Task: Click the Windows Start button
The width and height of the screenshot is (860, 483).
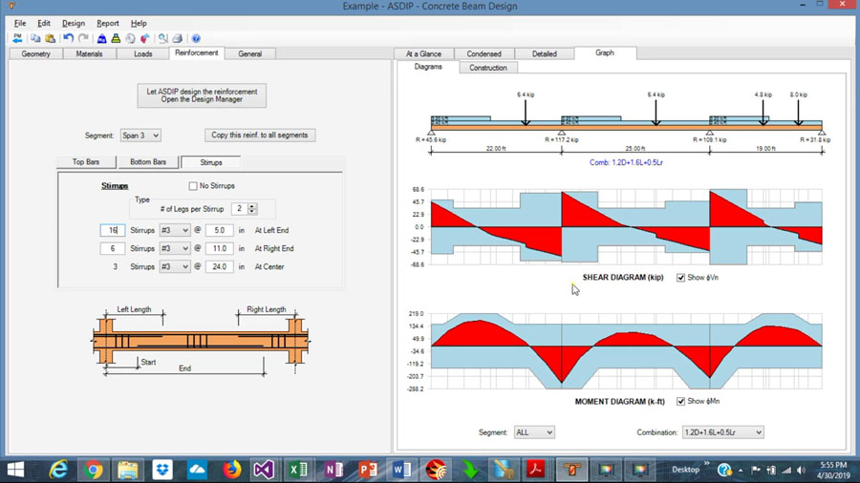Action: 16,470
